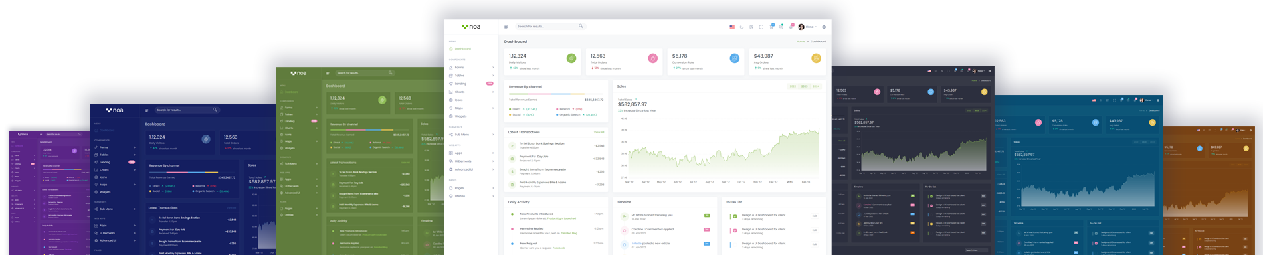Toggle the third unchecked To-Do item checkbox

[x=735, y=244]
